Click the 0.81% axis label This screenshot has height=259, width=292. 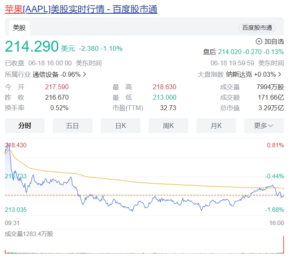tap(275, 145)
